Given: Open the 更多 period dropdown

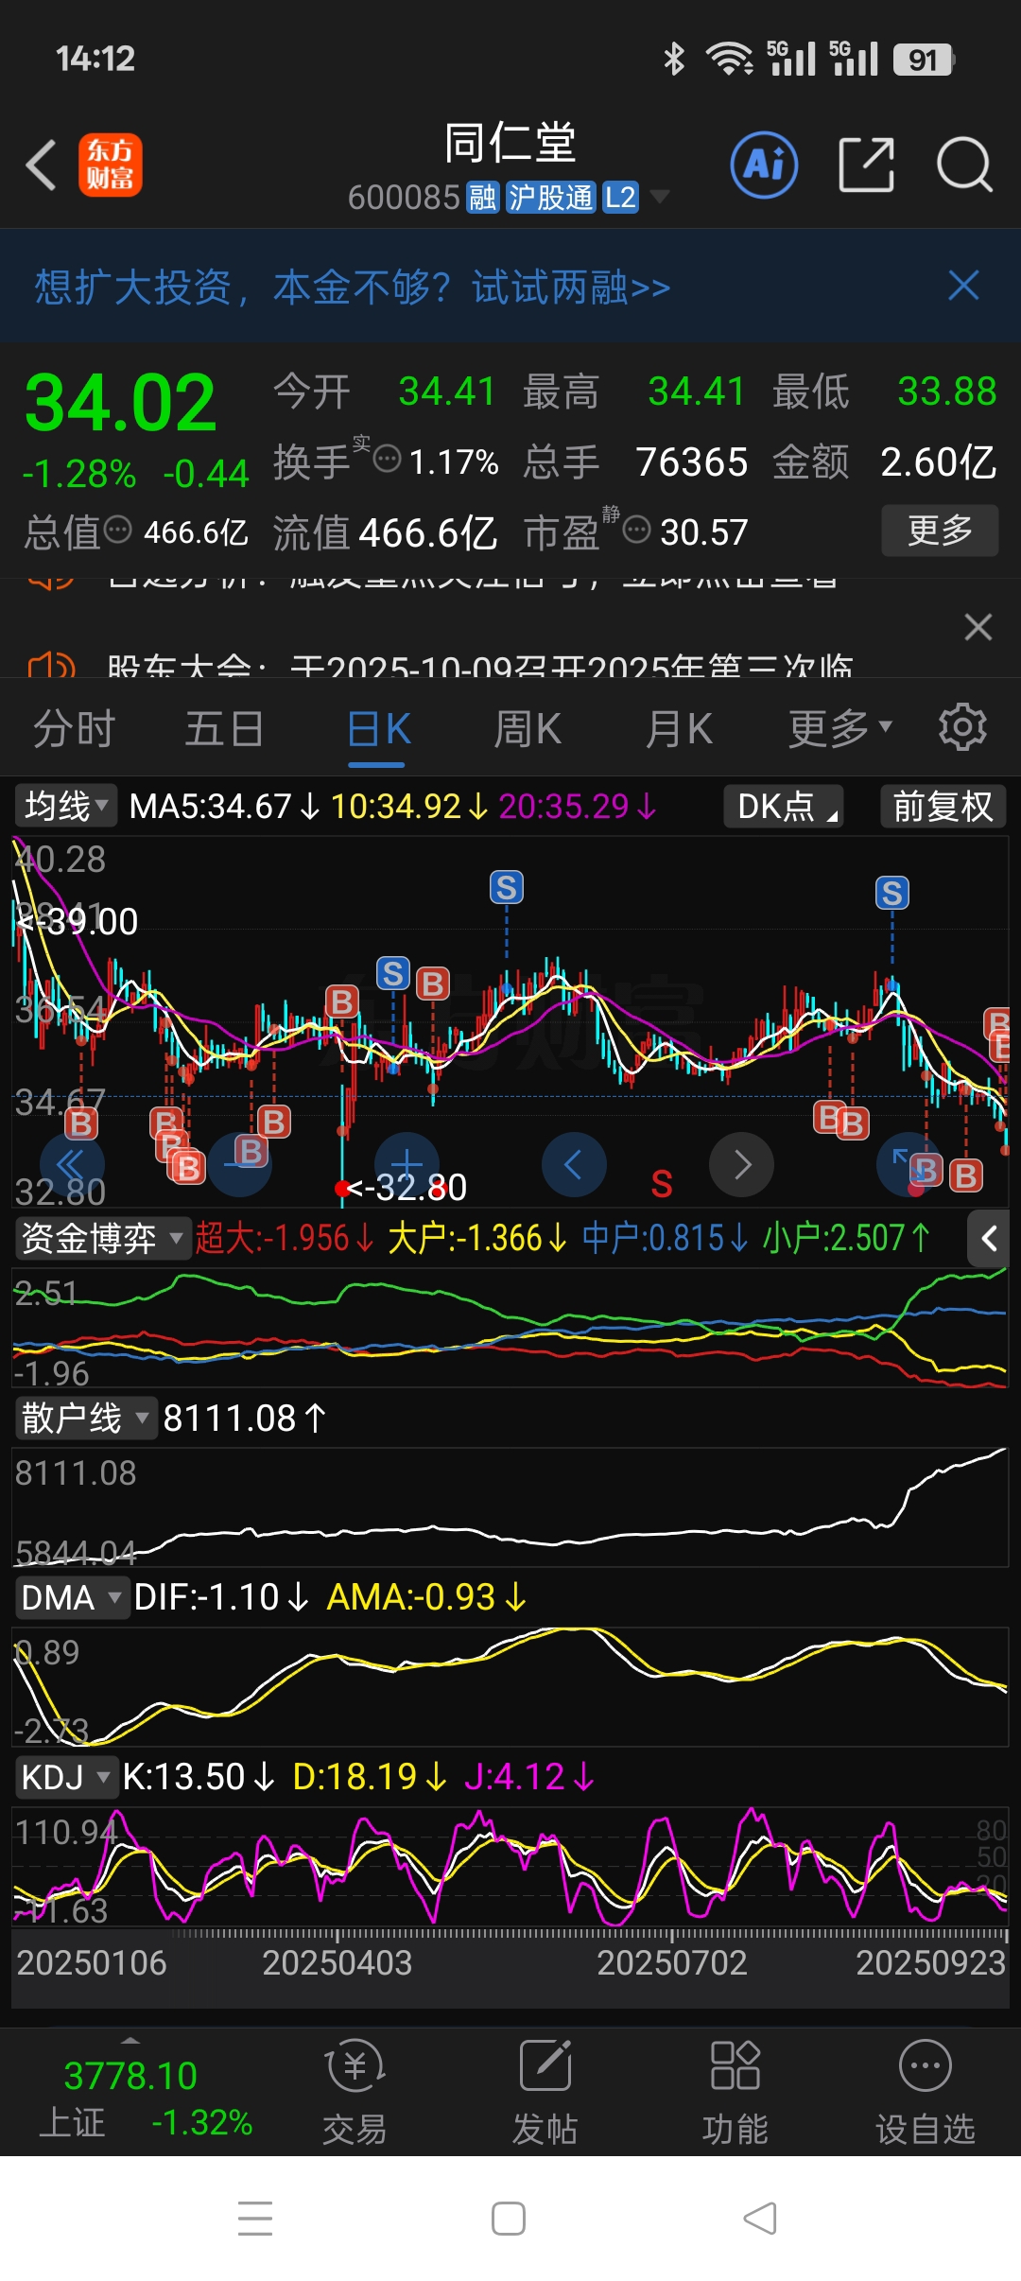Looking at the screenshot, I should [839, 729].
